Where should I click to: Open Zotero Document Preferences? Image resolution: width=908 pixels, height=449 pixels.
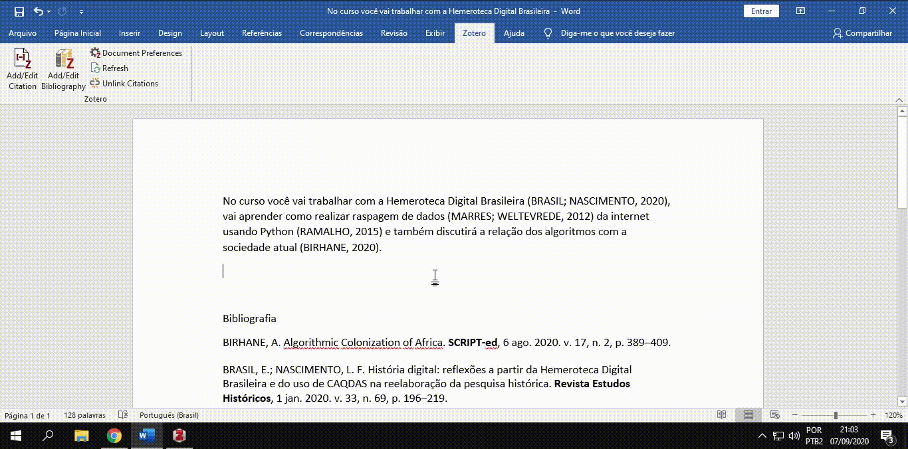pos(136,53)
